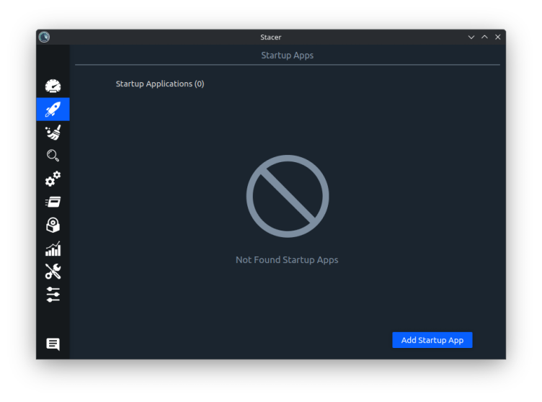Open the Search magnifier page
The image size is (542, 402).
[x=53, y=156]
